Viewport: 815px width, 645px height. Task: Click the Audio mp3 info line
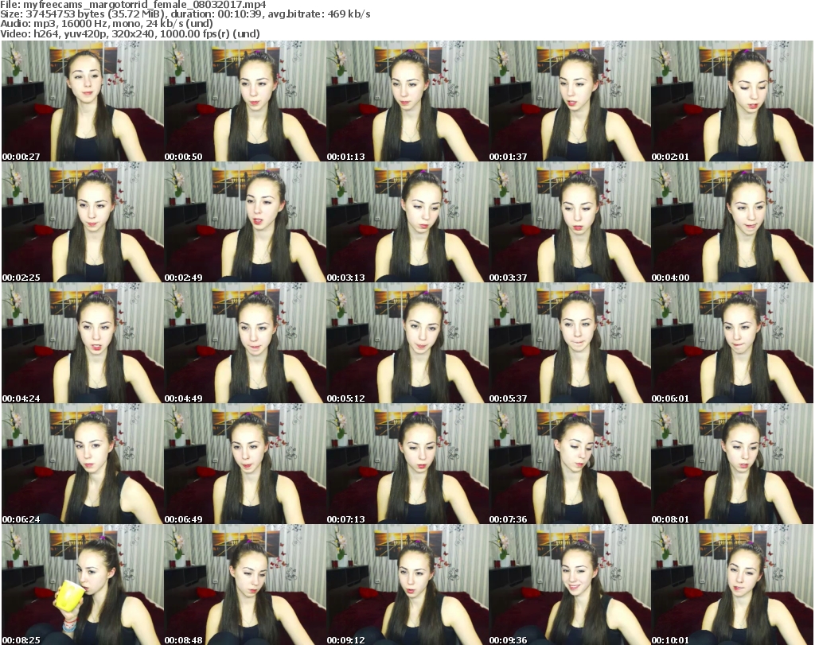[x=107, y=24]
